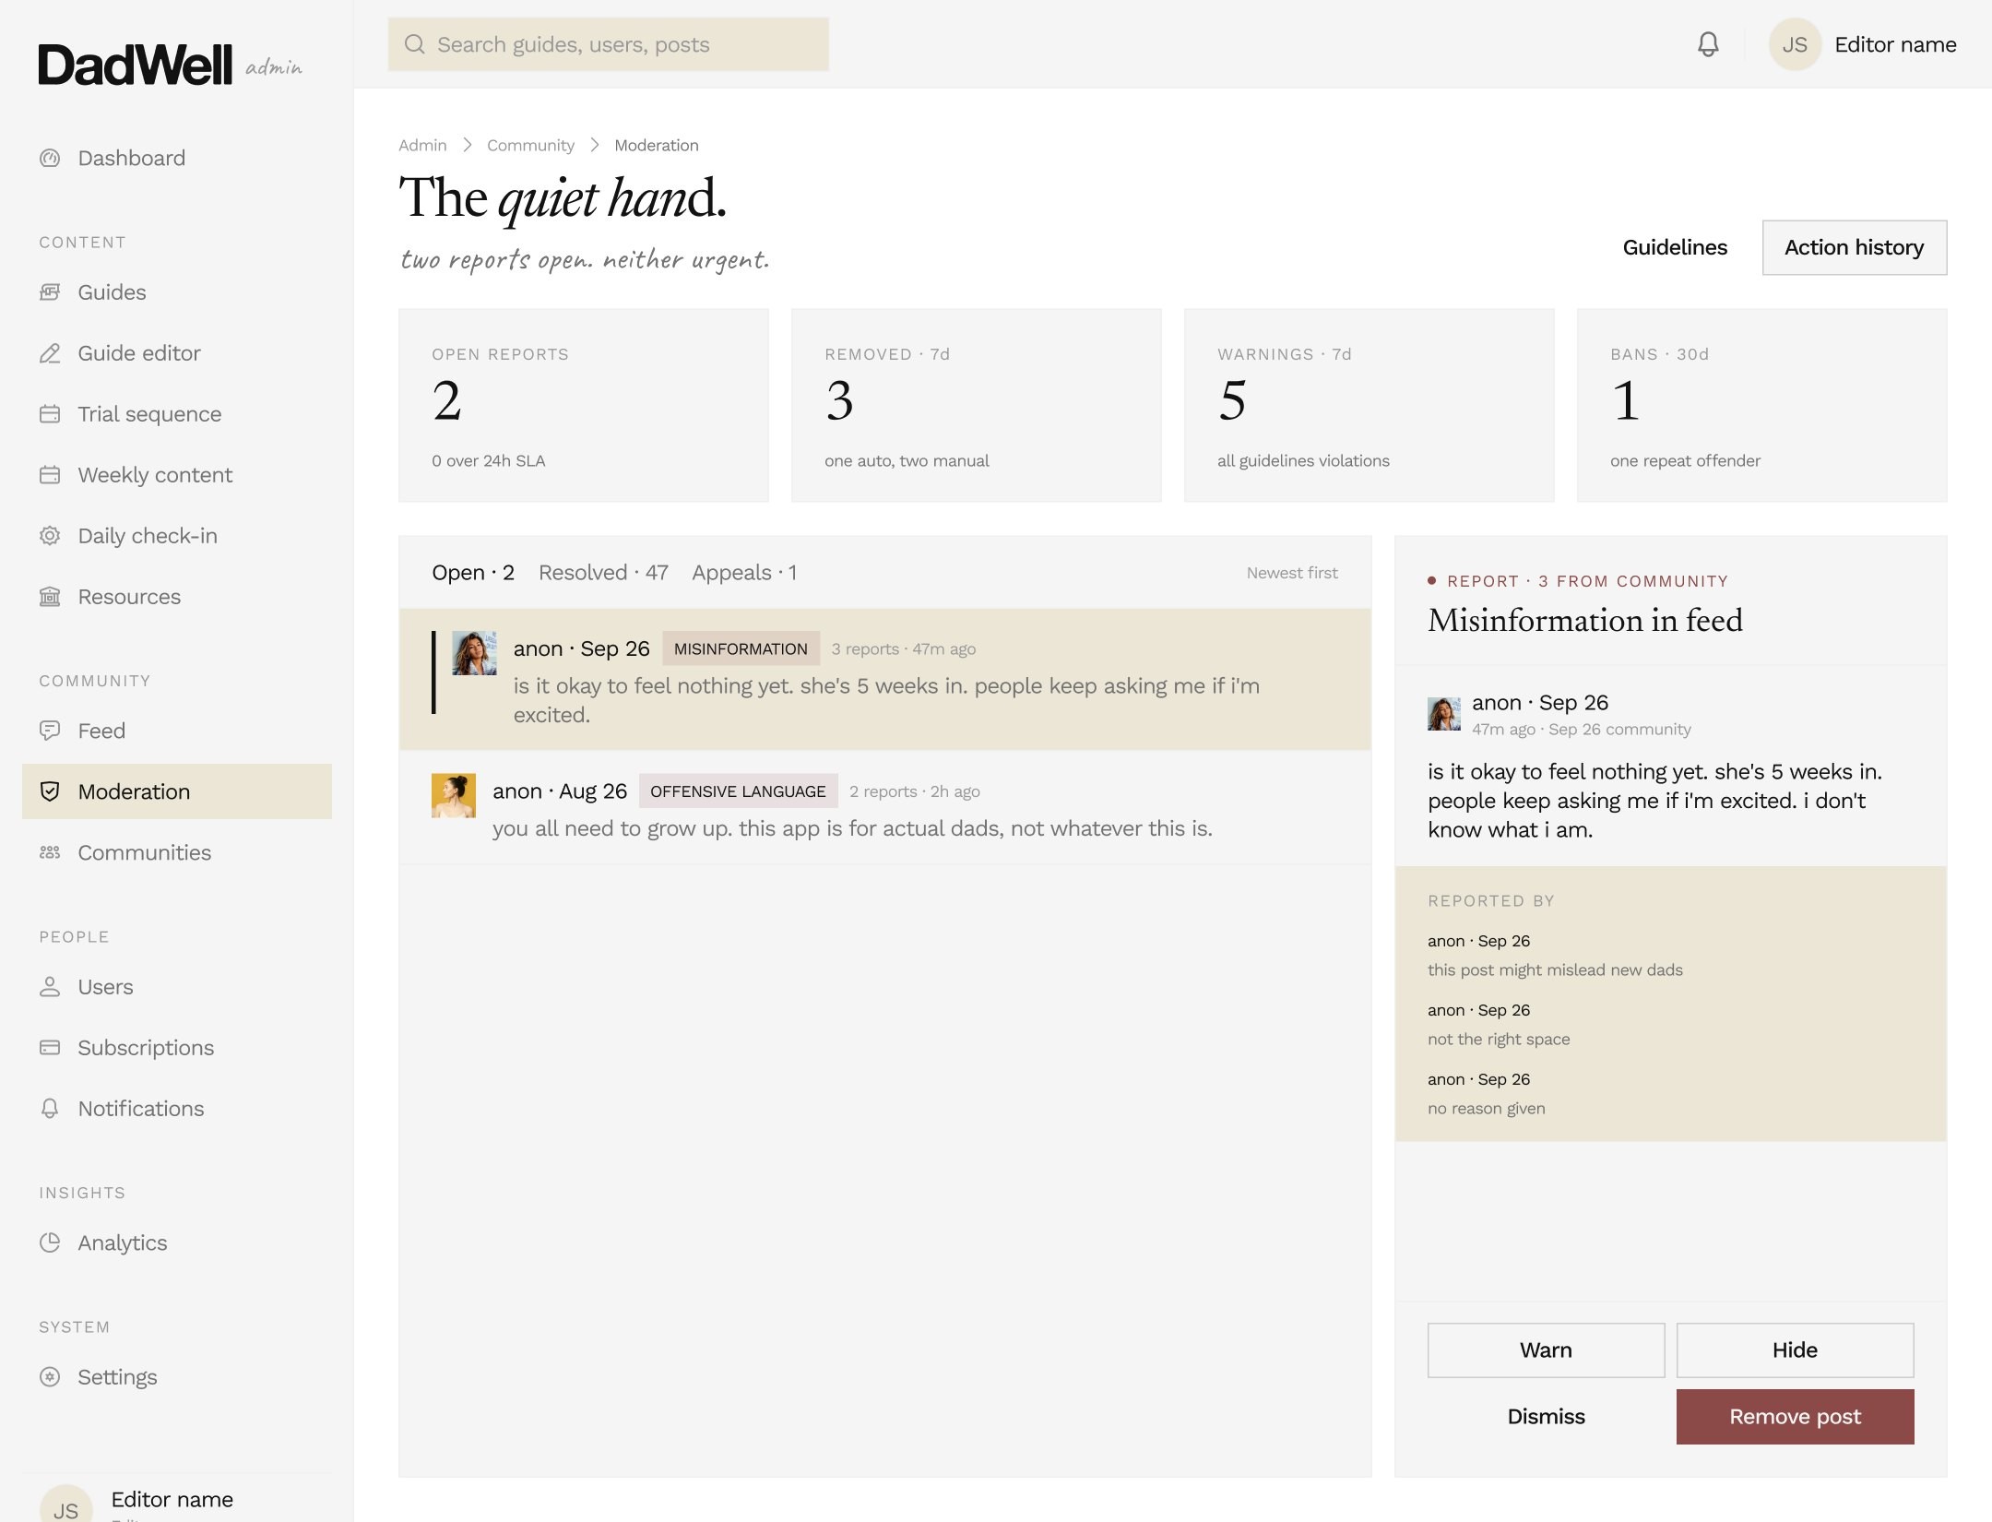Select the Offensive Language report row
The height and width of the screenshot is (1522, 1992).
[x=884, y=807]
